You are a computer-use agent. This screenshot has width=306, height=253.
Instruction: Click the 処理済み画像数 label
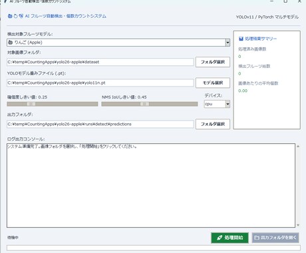[252, 49]
